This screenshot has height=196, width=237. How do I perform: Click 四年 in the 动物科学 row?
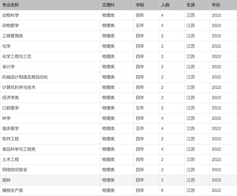pyautogui.click(x=140, y=15)
